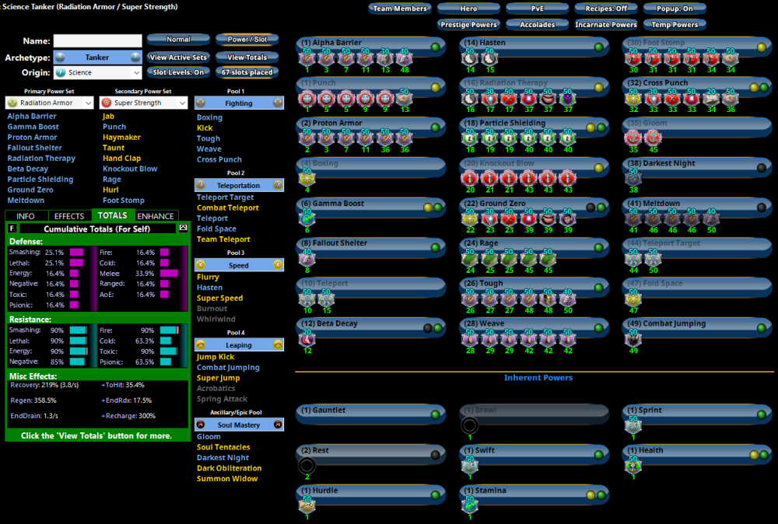Viewport: 778px width, 524px height.
Task: Click the empty Brawl enhancement slot
Action: tap(470, 424)
